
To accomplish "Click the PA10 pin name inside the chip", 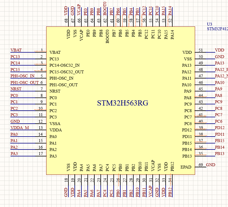I will pos(186,85).
